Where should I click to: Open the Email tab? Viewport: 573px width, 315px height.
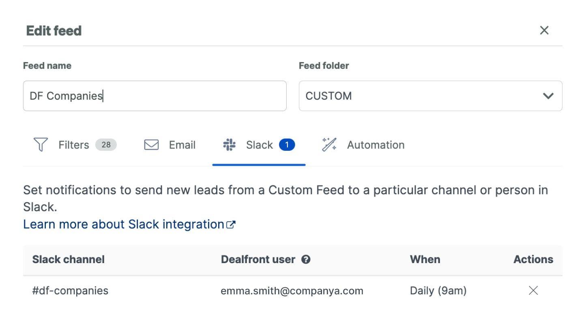182,145
